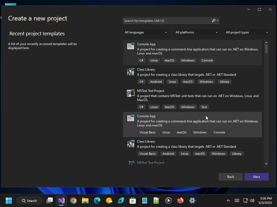
Task: Open the All project types dropdown
Action: (x=247, y=32)
